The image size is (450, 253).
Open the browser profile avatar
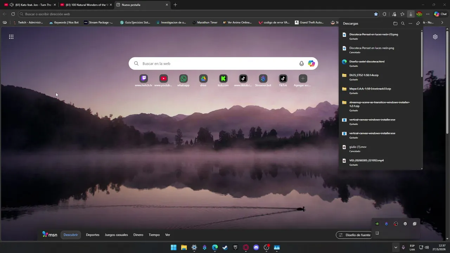click(419, 14)
